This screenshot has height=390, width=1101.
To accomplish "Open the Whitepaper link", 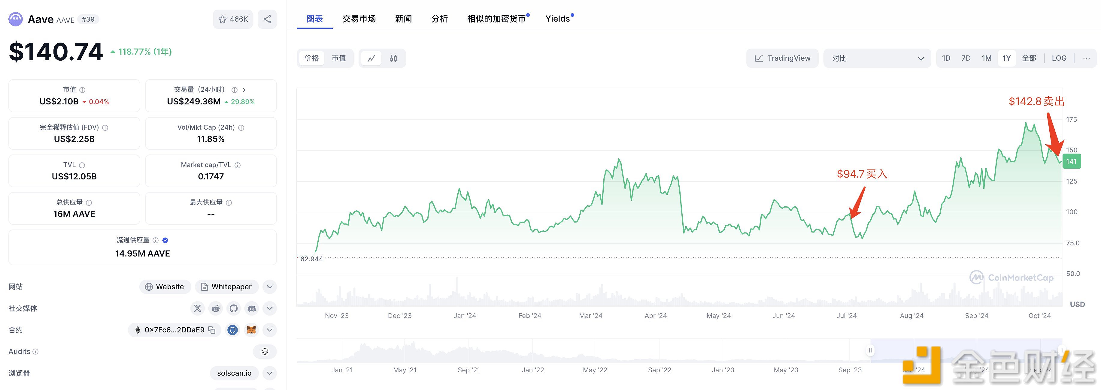I will pyautogui.click(x=226, y=287).
